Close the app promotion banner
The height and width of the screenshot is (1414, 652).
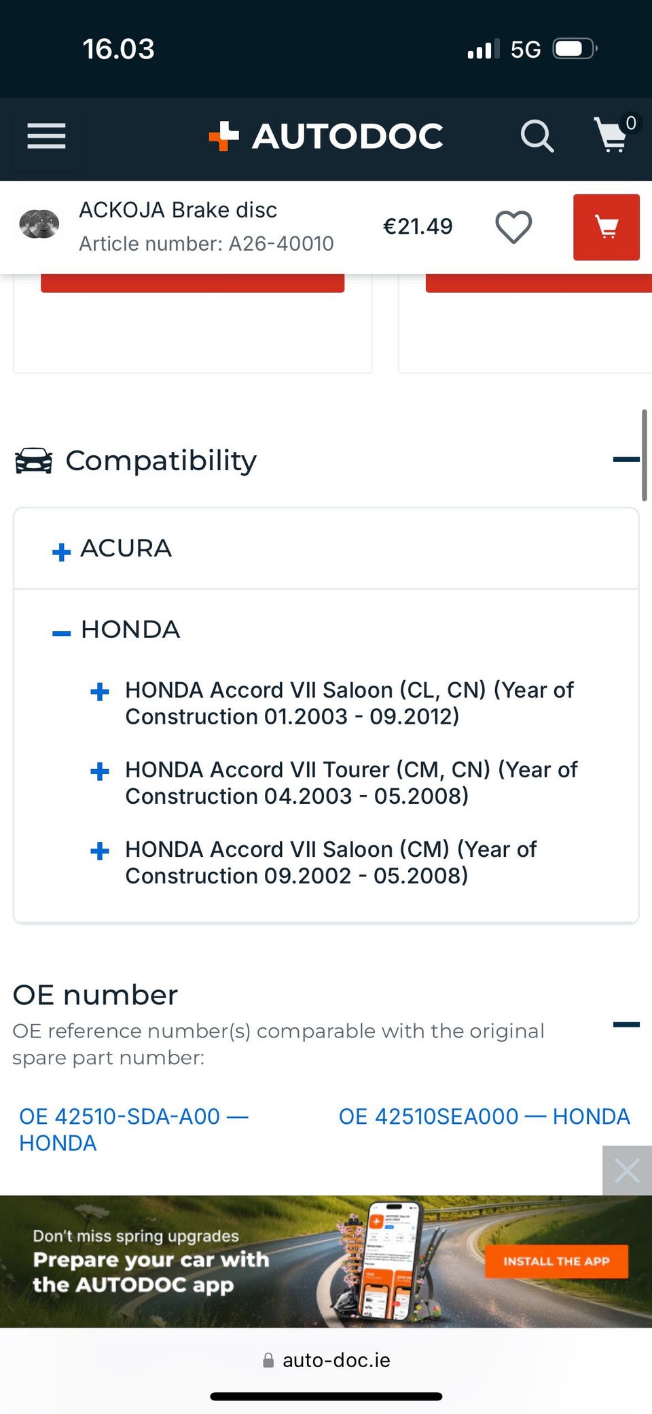[627, 1171]
